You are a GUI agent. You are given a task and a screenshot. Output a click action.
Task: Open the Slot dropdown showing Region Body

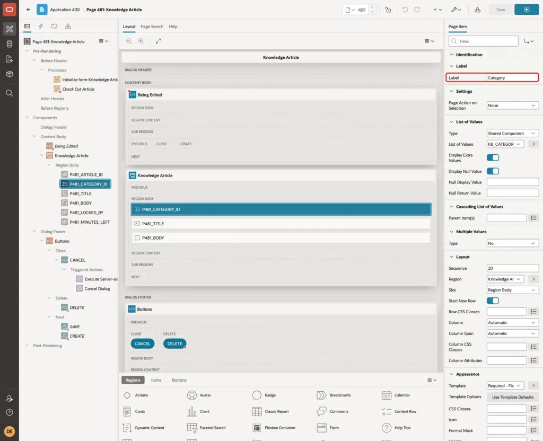coord(513,290)
